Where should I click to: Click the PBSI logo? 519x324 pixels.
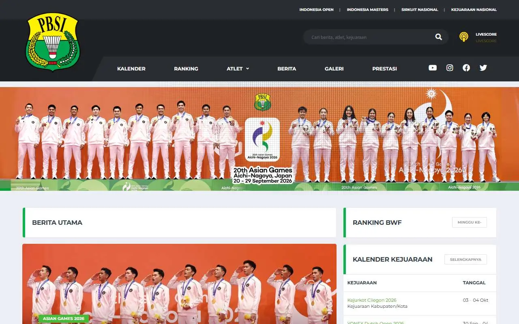tap(53, 42)
